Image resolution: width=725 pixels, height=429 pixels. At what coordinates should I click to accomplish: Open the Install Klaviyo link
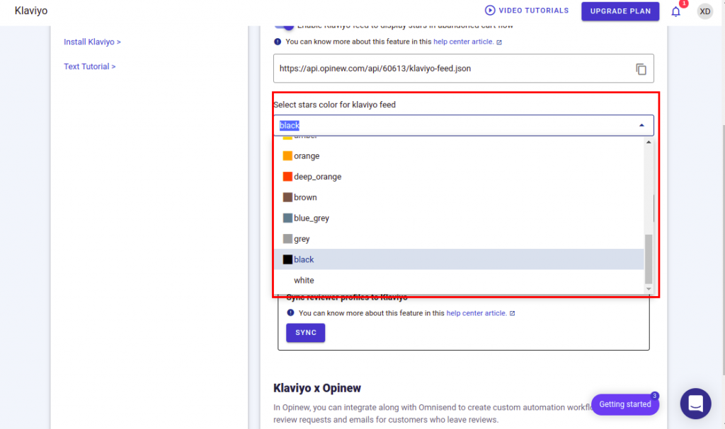coord(92,42)
